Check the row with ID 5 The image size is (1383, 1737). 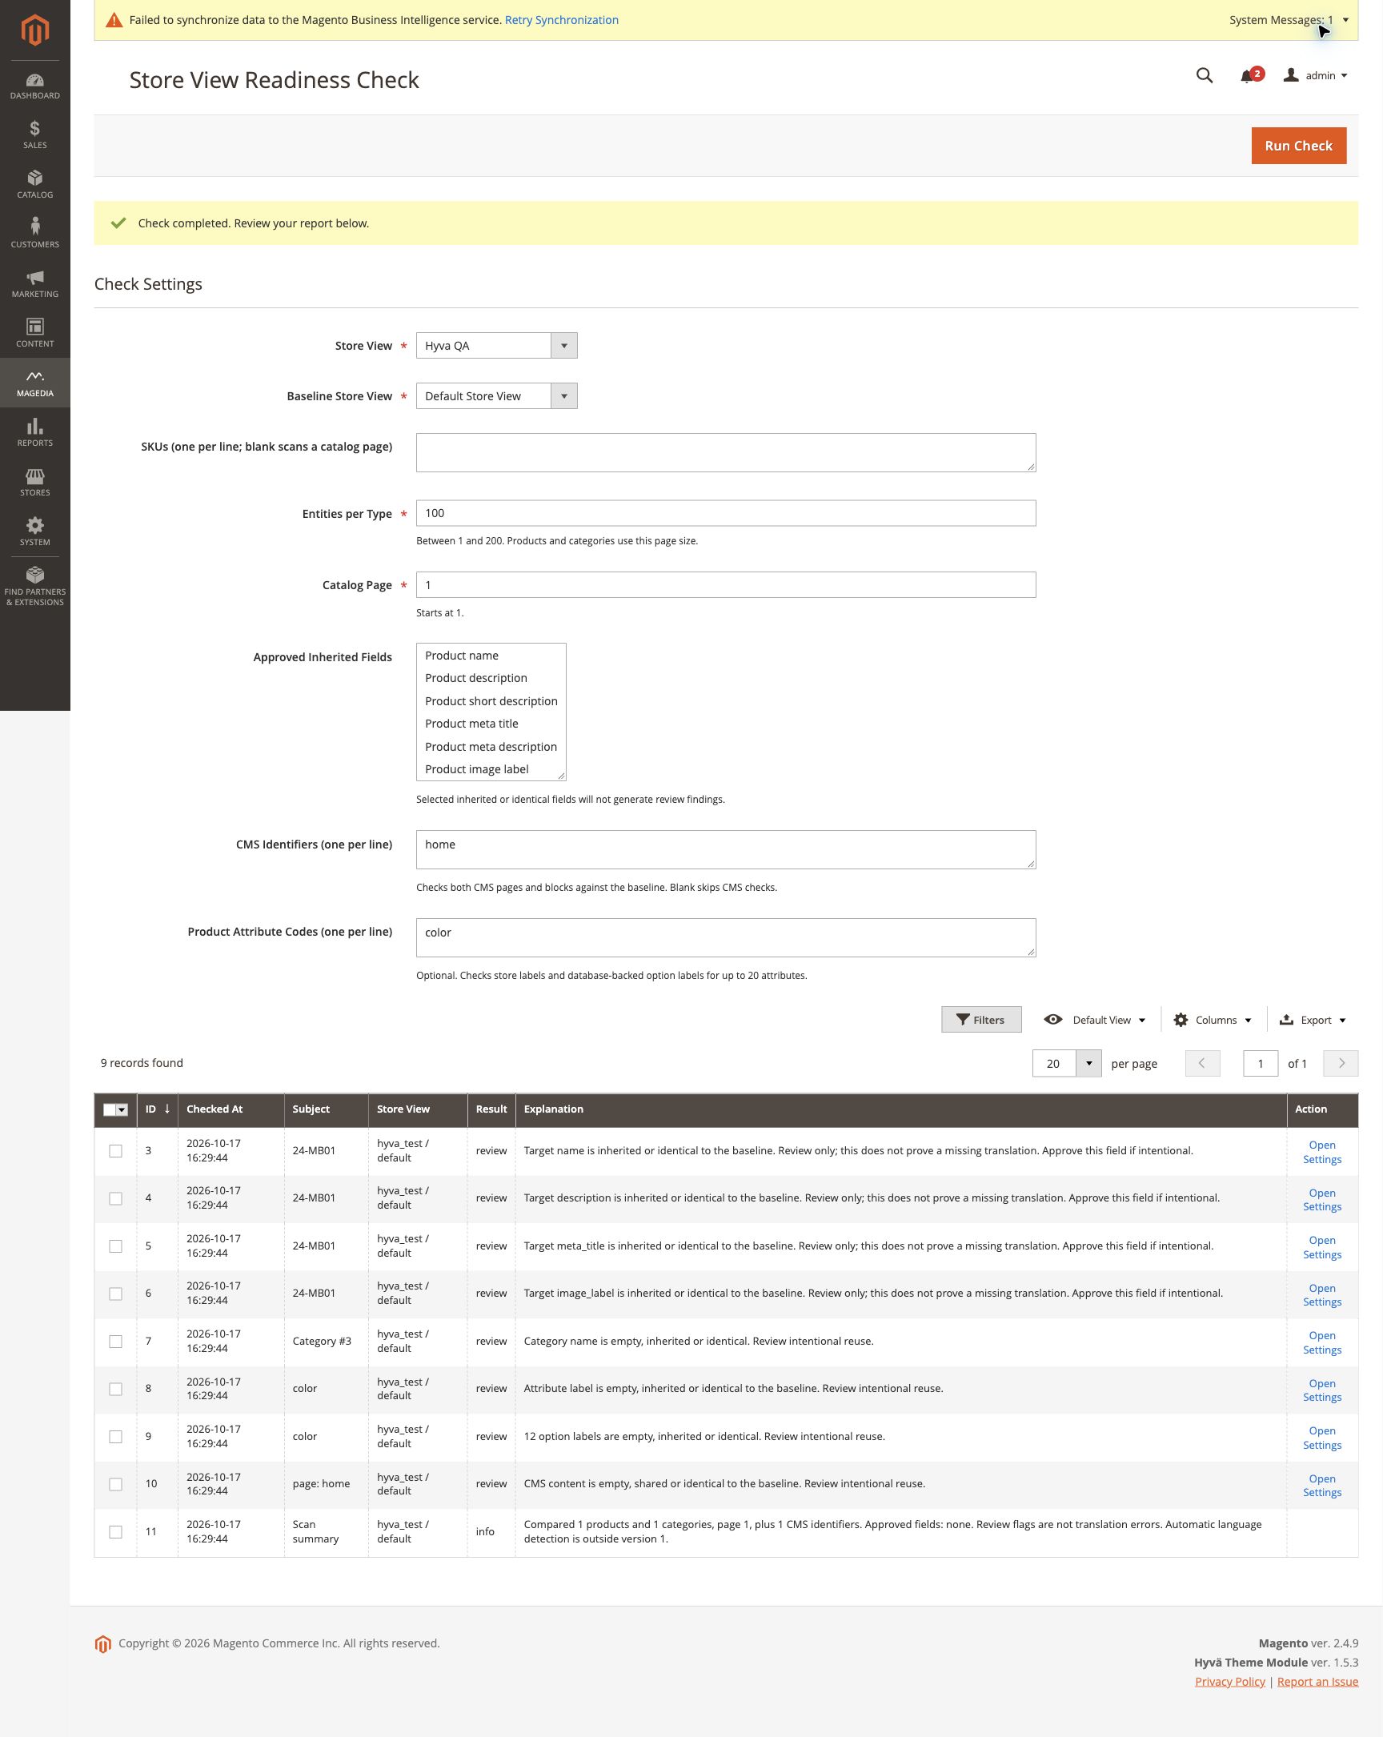[116, 1246]
